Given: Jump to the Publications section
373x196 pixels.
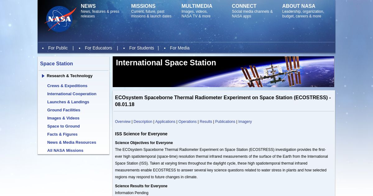Looking at the screenshot, I should [x=225, y=122].
